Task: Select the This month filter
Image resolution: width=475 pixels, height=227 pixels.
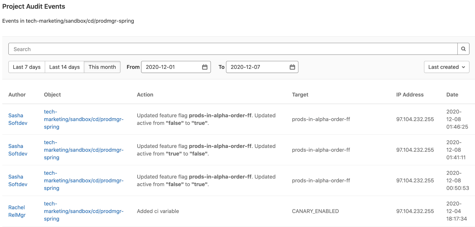Action: [102, 67]
